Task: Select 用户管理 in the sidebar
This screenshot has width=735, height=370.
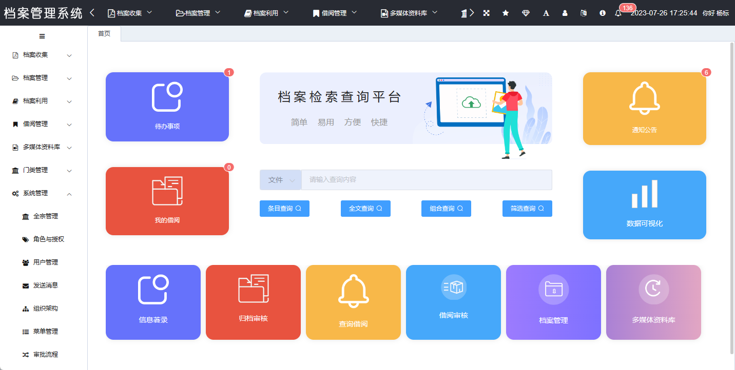Action: (45, 262)
